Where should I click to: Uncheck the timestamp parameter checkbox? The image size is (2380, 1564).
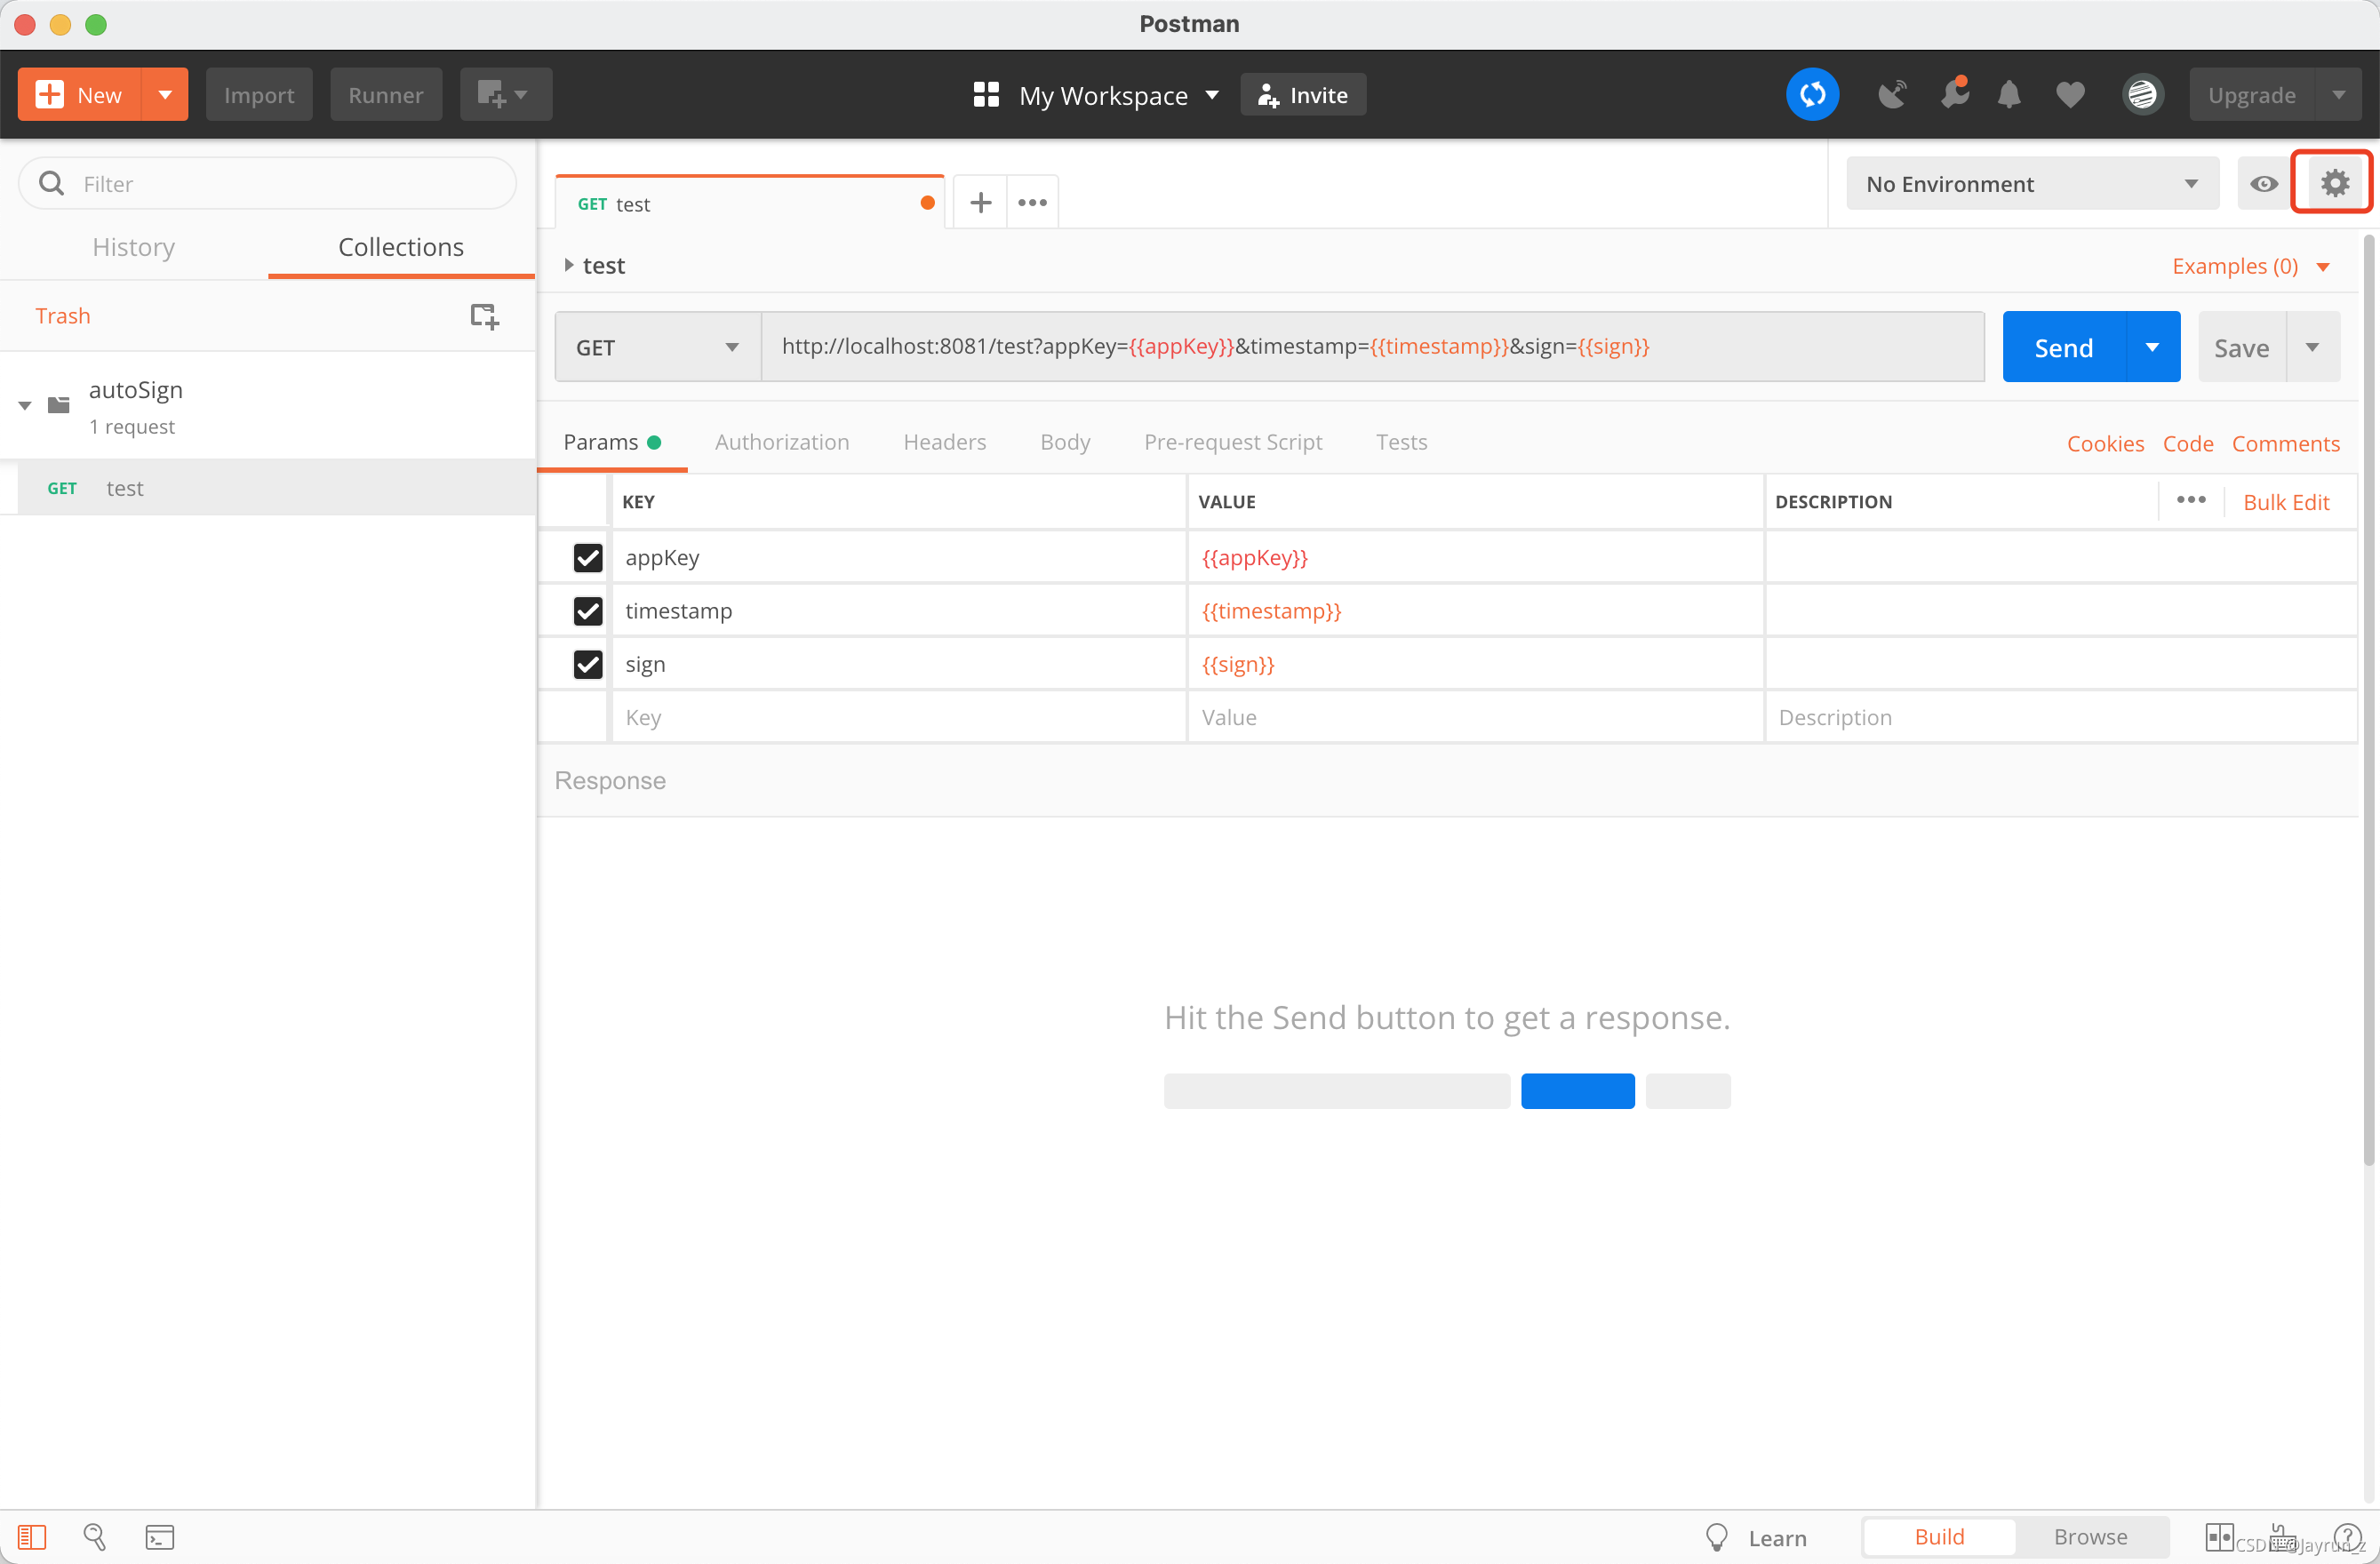tap(588, 611)
